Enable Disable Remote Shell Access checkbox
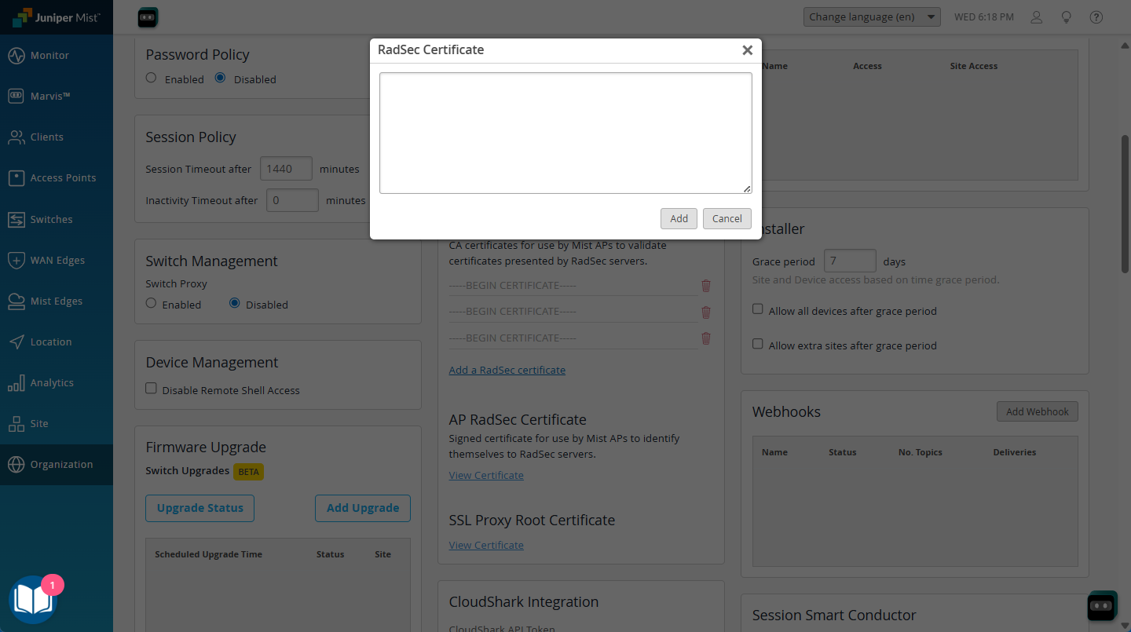This screenshot has width=1131, height=632. tap(152, 389)
